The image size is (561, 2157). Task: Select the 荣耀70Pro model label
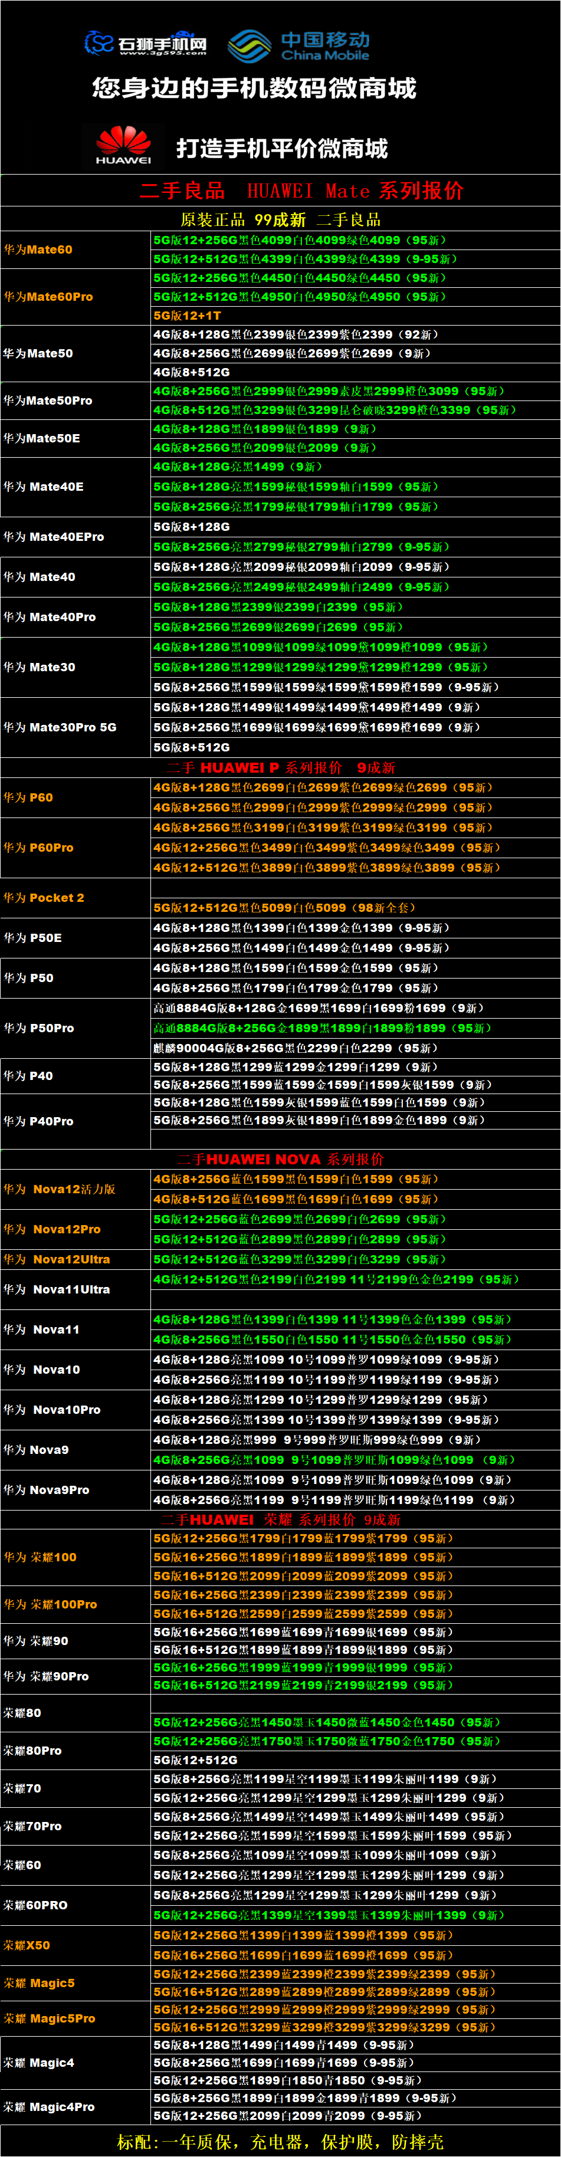click(32, 1826)
